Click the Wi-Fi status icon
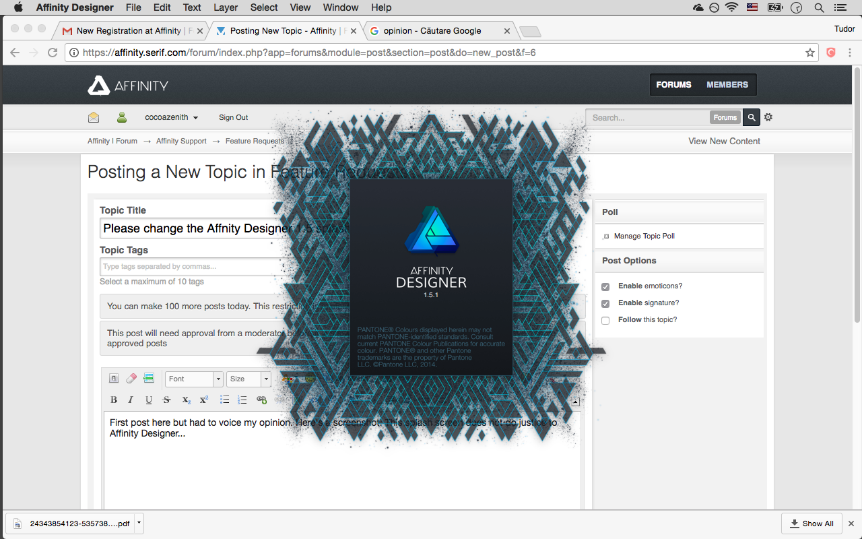 732,7
